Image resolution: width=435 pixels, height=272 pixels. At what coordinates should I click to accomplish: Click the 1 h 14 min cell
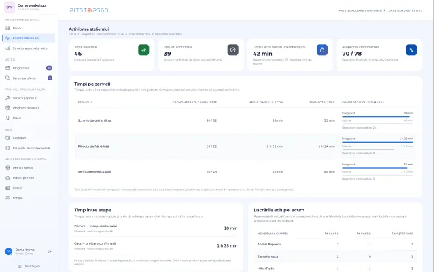(326, 146)
